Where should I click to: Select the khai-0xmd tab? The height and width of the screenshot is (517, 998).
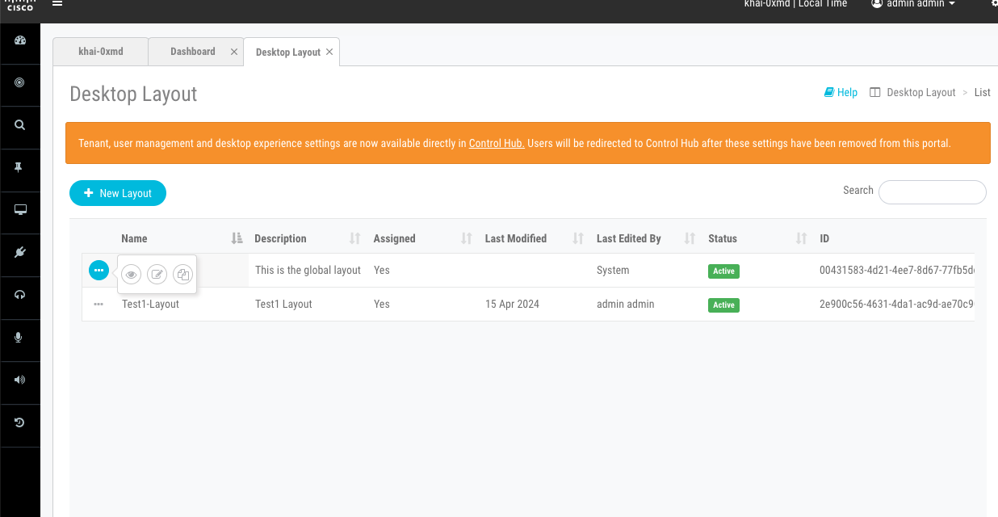point(100,51)
